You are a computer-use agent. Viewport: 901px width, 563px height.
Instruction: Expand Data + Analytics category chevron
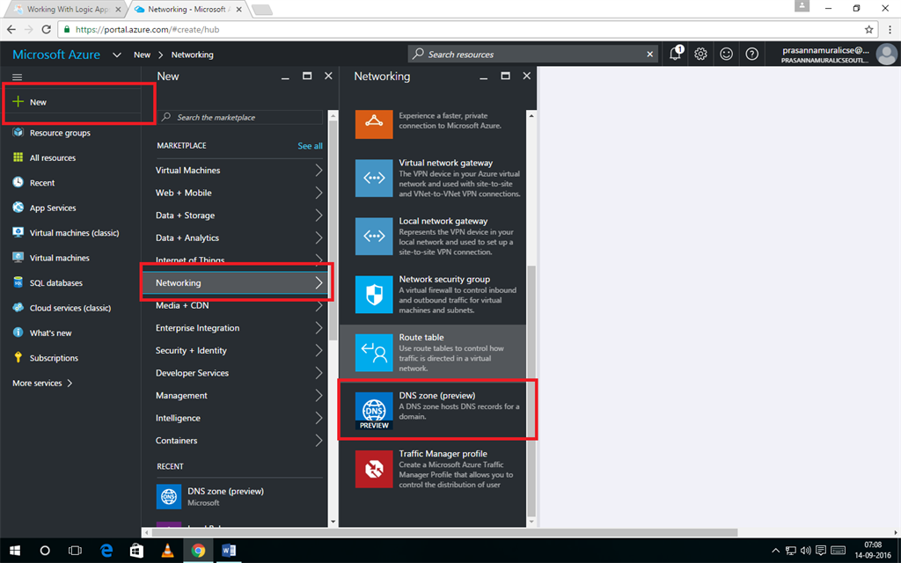(319, 238)
